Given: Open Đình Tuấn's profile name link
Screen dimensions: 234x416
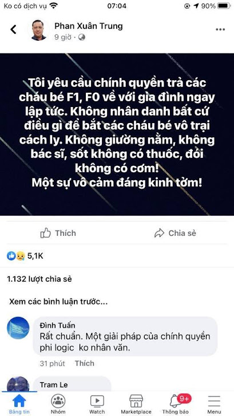Looking at the screenshot, I should [57, 326].
